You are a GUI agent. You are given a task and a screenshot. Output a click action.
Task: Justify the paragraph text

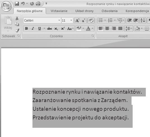pos(120,29)
